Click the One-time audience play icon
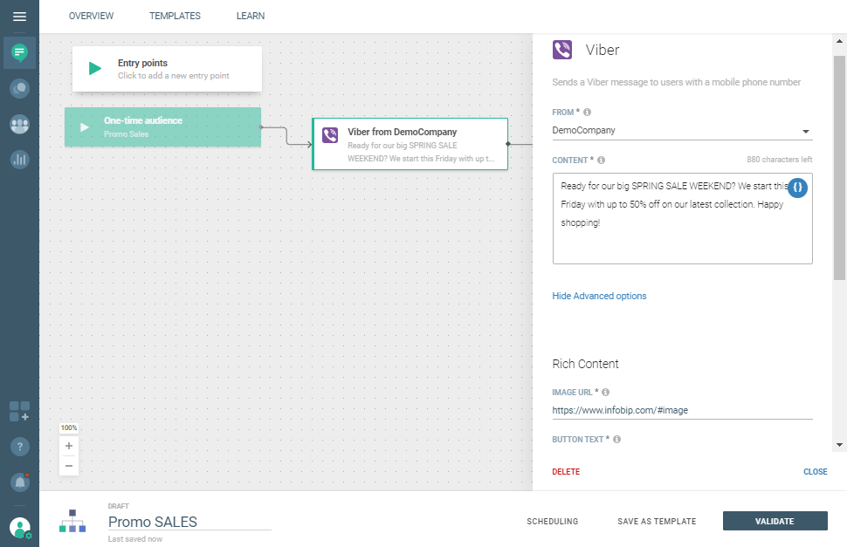This screenshot has width=847, height=547. [x=85, y=127]
